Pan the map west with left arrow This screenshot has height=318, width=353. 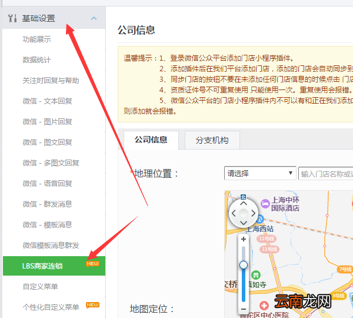[234, 213]
